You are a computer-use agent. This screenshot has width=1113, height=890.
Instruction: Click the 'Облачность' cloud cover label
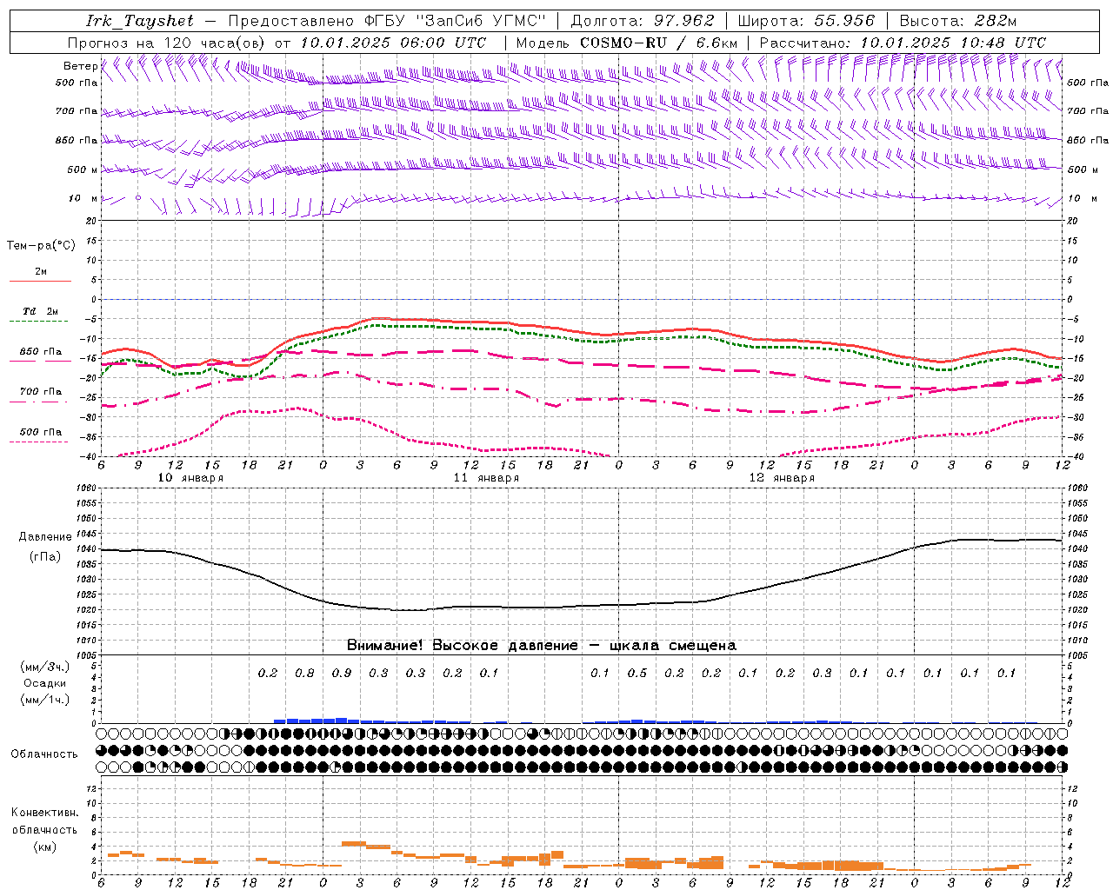click(x=44, y=754)
